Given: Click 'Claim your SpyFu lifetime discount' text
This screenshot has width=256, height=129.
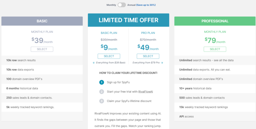Looking at the screenshot, I should point(129,101).
